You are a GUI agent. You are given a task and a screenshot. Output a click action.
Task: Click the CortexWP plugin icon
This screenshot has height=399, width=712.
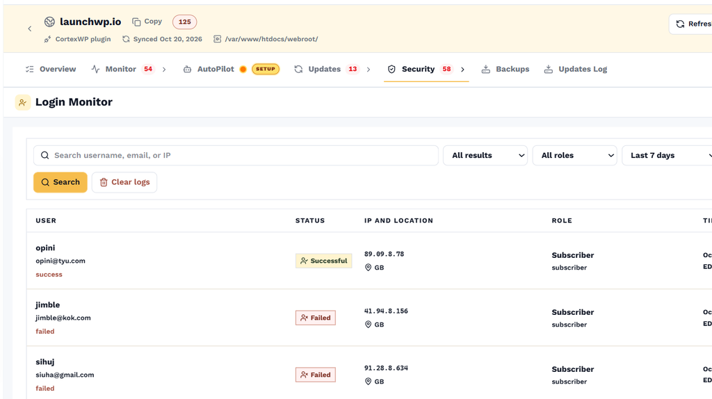(48, 39)
